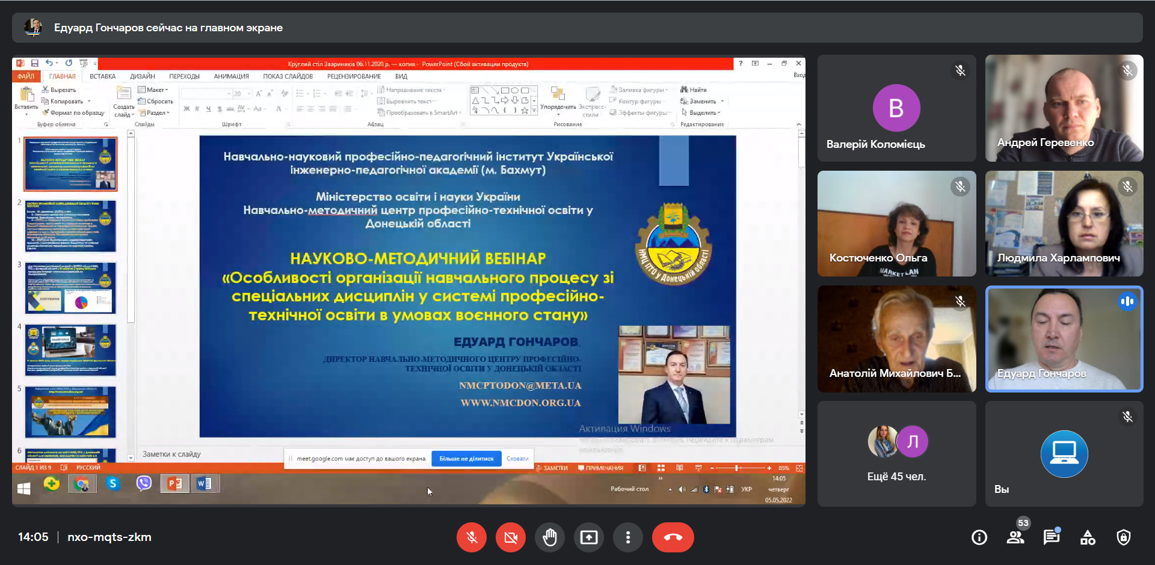
Task: Open the chat panel icon
Action: pos(1052,537)
